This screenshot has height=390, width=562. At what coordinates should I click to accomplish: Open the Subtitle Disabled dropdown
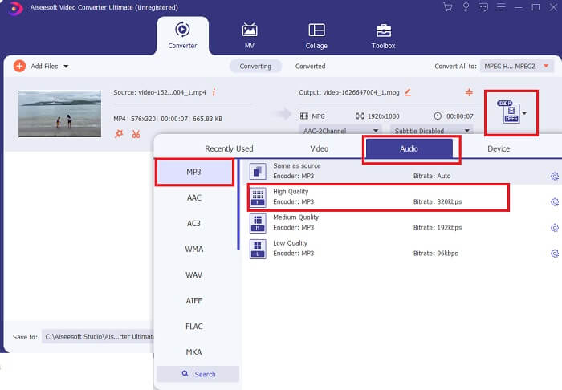(x=432, y=130)
